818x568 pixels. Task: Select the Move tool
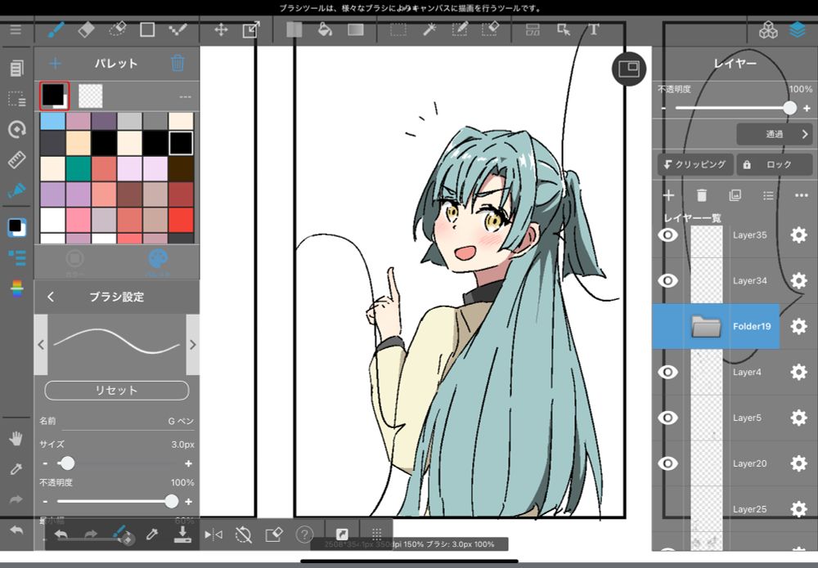(x=221, y=29)
